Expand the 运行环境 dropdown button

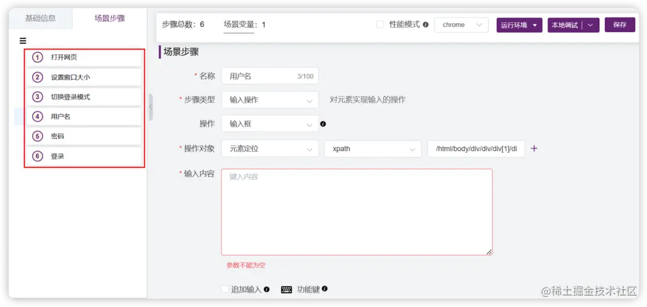[x=519, y=25]
